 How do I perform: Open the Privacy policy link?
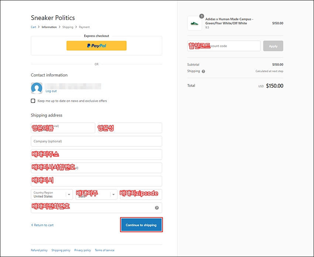click(82, 250)
